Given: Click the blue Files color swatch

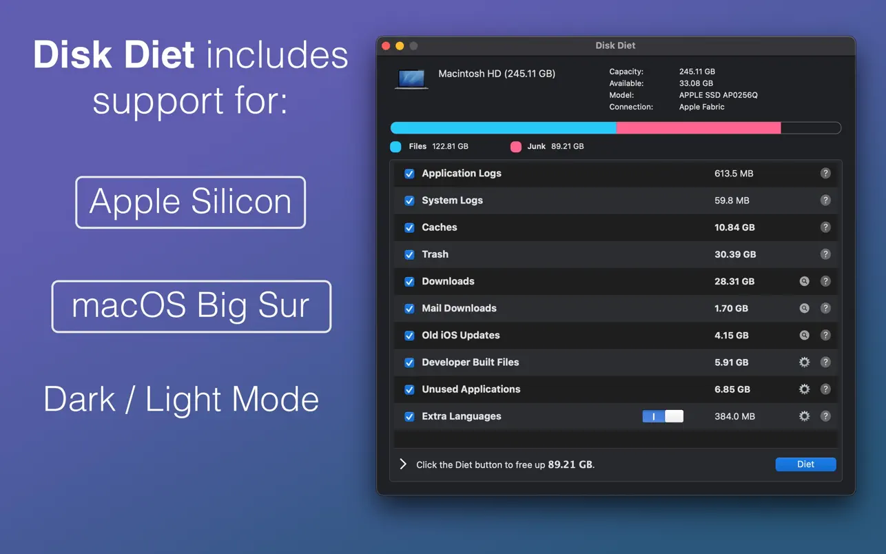Looking at the screenshot, I should 395,147.
